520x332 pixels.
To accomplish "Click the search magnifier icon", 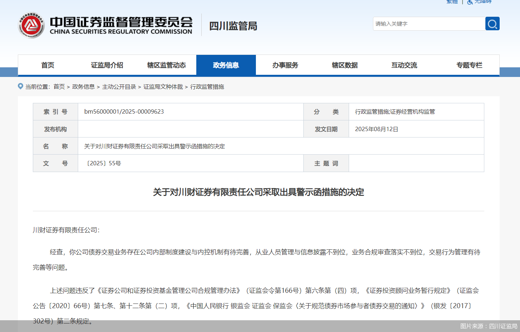I will 492,24.
